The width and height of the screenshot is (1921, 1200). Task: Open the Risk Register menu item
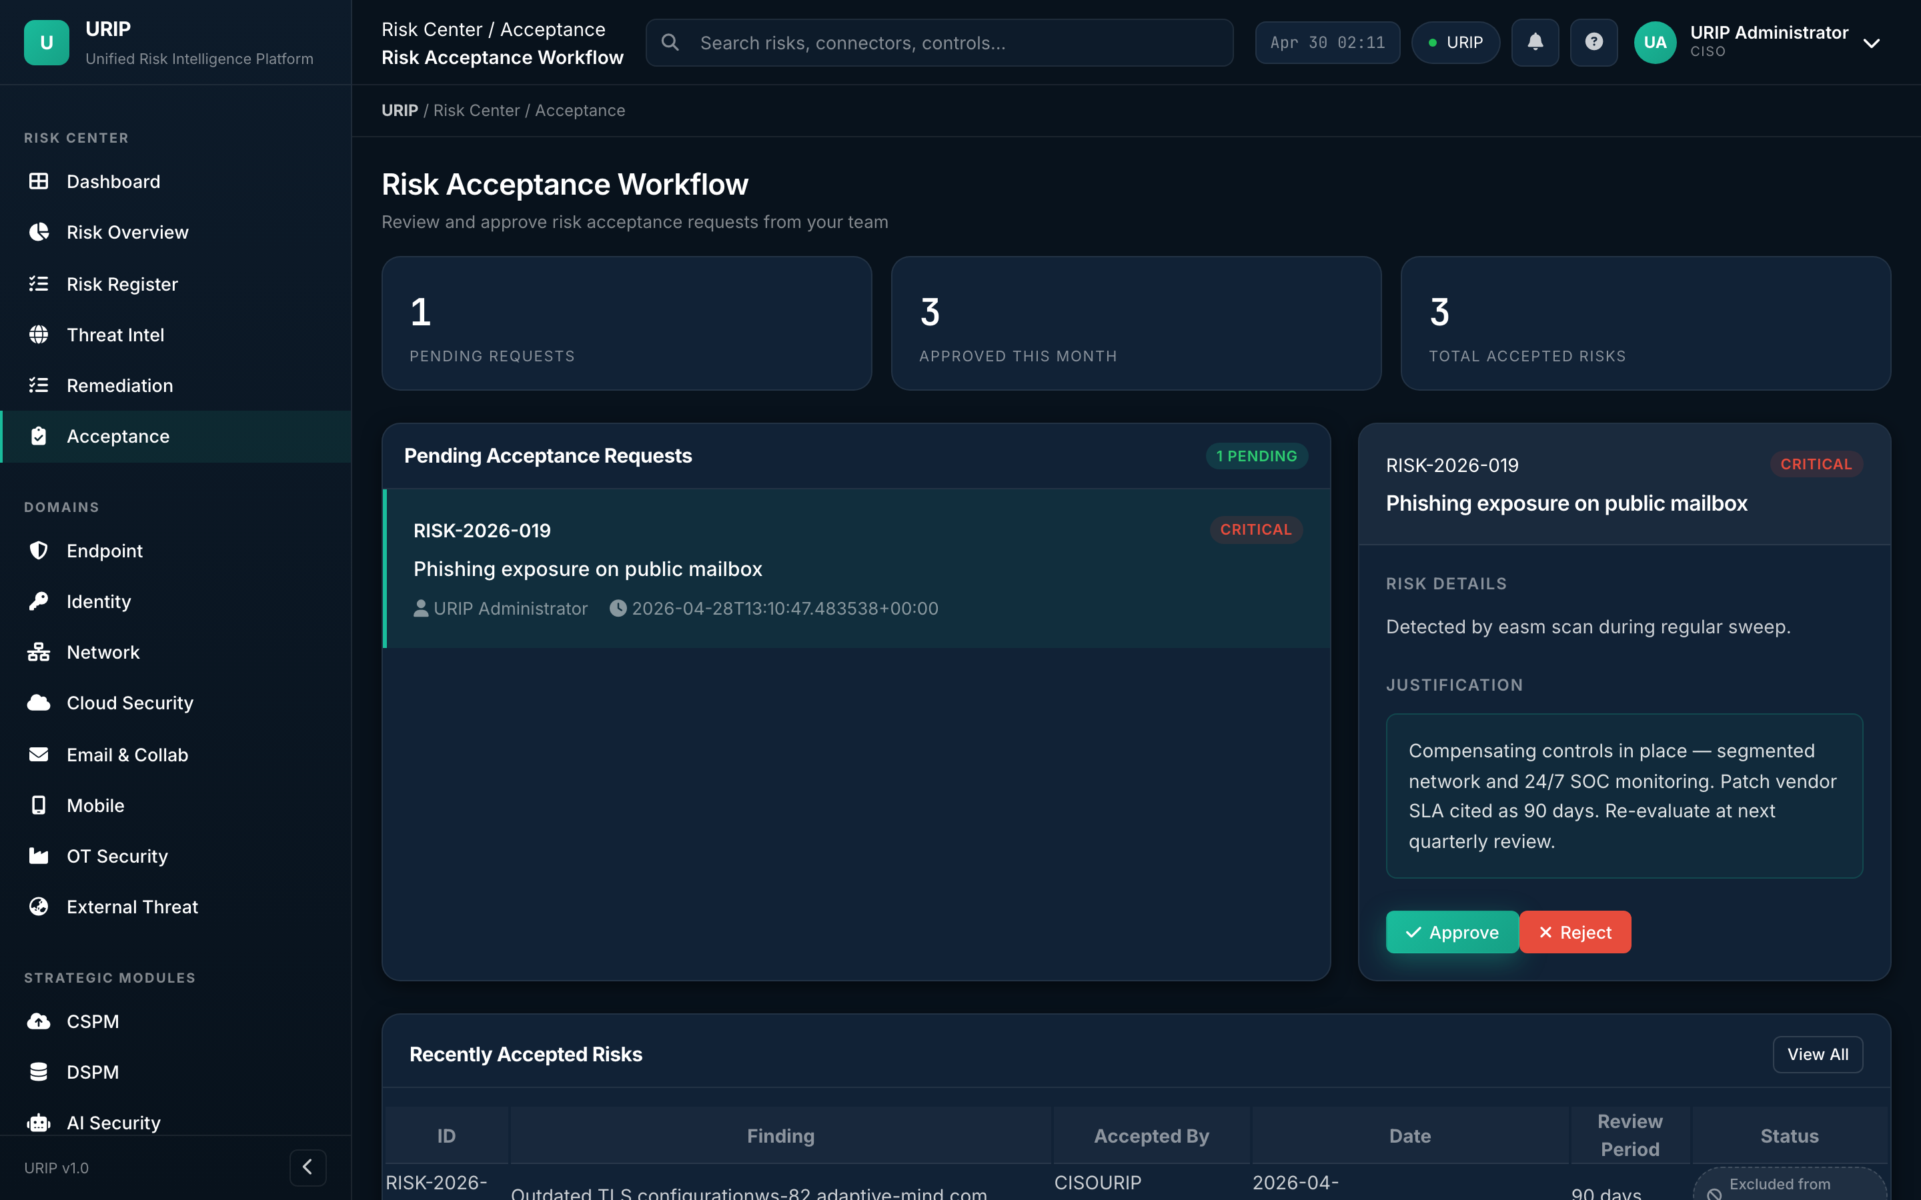[x=175, y=283]
